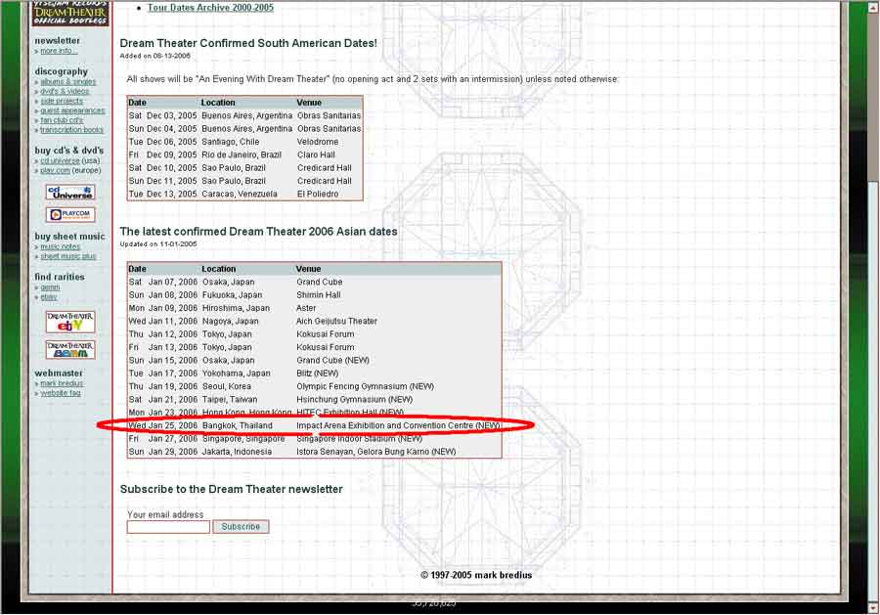Visit play.com (europe) text link
Screen dimensions: 880x615
55,170
